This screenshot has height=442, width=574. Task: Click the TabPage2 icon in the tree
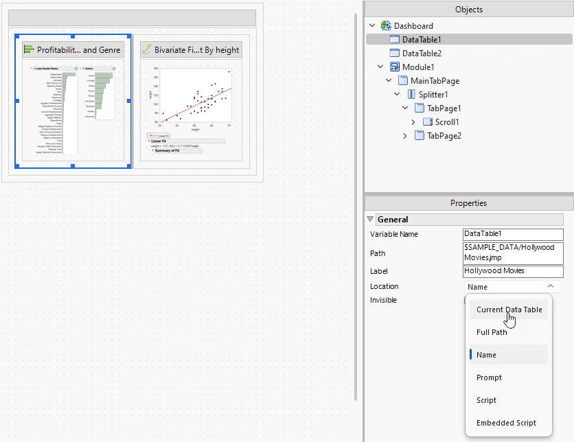pyautogui.click(x=419, y=136)
